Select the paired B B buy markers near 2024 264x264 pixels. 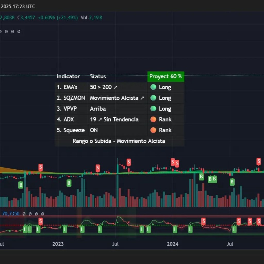[x=212, y=179]
